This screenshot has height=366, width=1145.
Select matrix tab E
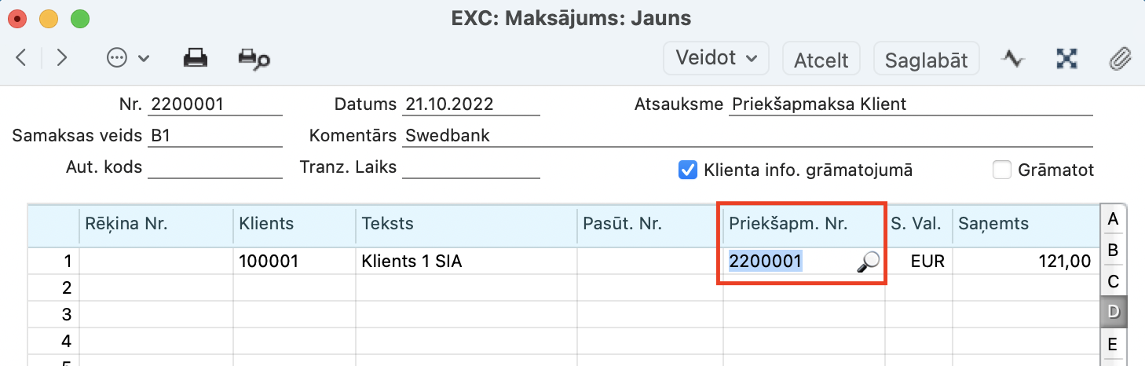point(1112,344)
